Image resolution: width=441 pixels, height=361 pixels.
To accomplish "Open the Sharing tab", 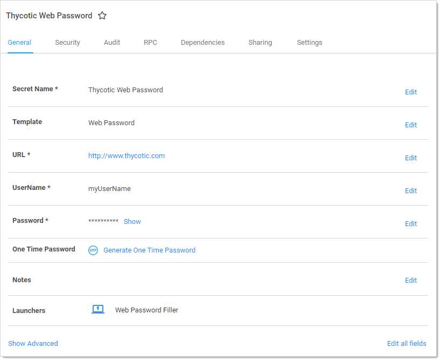I will pos(260,43).
